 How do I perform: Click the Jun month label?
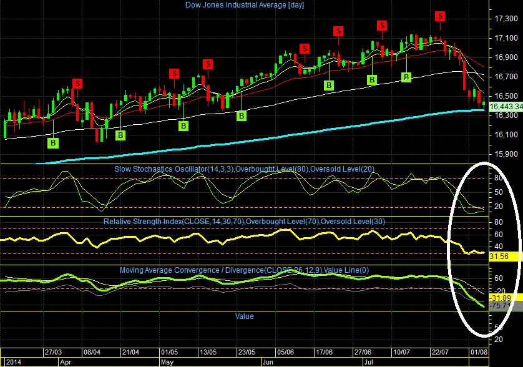click(268, 363)
